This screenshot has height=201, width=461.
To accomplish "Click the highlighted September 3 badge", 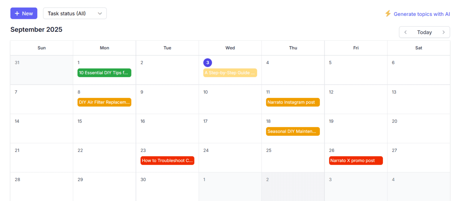I will point(207,63).
